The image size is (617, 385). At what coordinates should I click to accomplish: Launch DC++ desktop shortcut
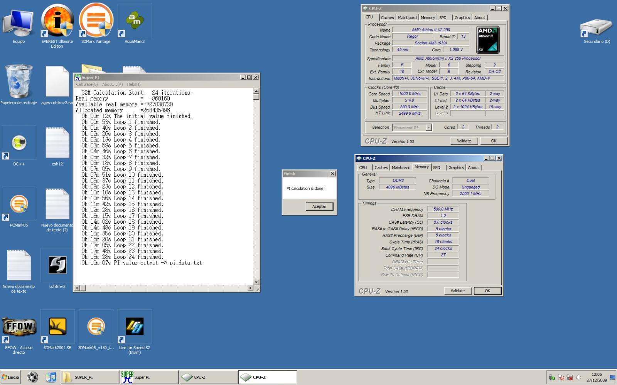[19, 146]
